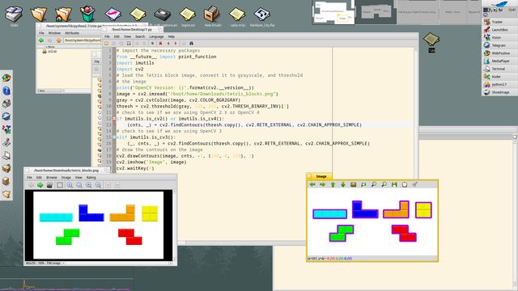The height and width of the screenshot is (291, 518).
Task: Click clipboard copy icon in OpenCV Image window
Action: pyautogui.click(x=405, y=184)
